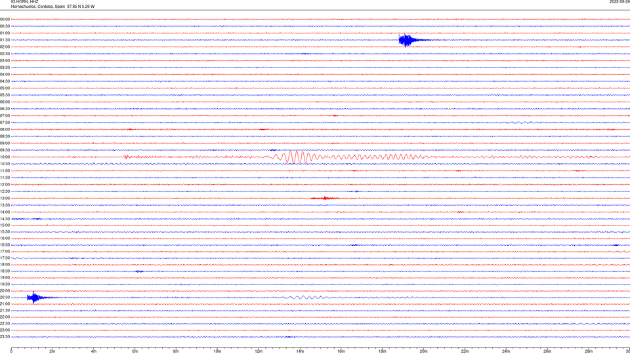Click the 02:00 time label
Image resolution: width=630 pixels, height=354 pixels.
5,47
